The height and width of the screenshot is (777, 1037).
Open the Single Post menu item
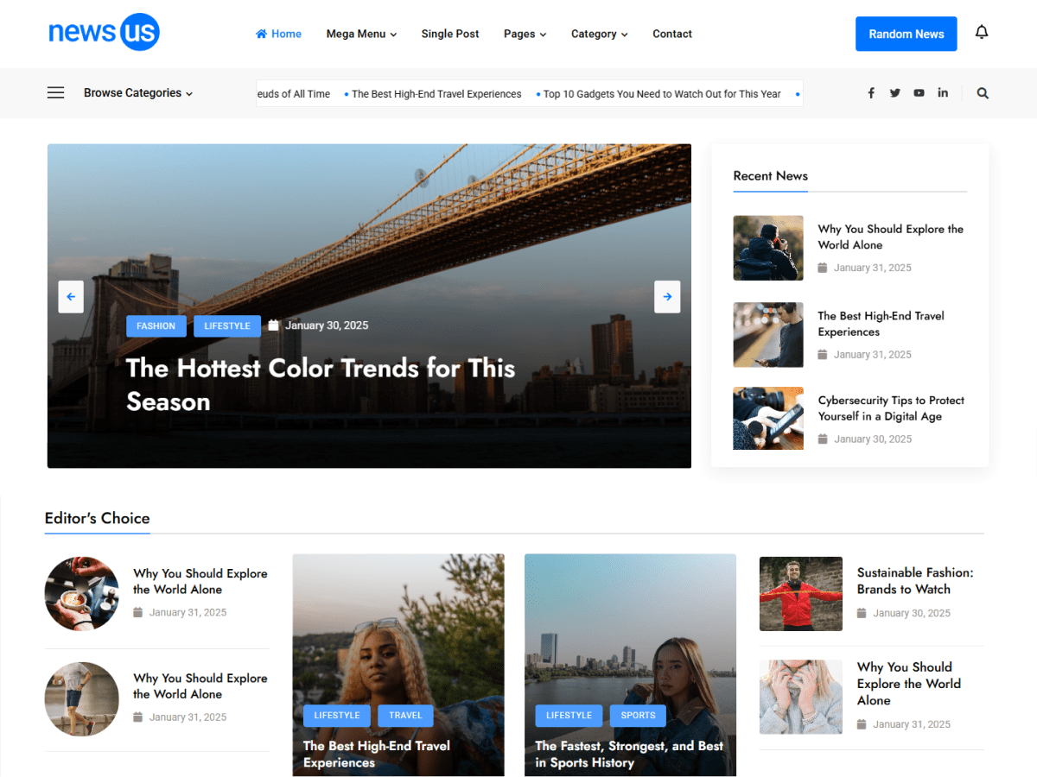(450, 34)
